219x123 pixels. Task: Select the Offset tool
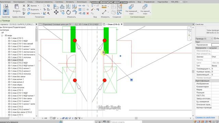[x=62, y=6]
